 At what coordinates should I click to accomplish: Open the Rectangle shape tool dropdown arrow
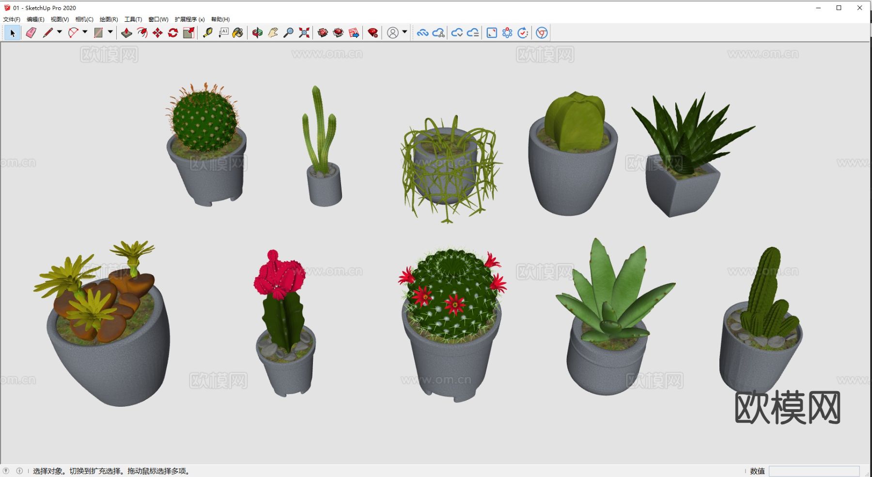(110, 32)
